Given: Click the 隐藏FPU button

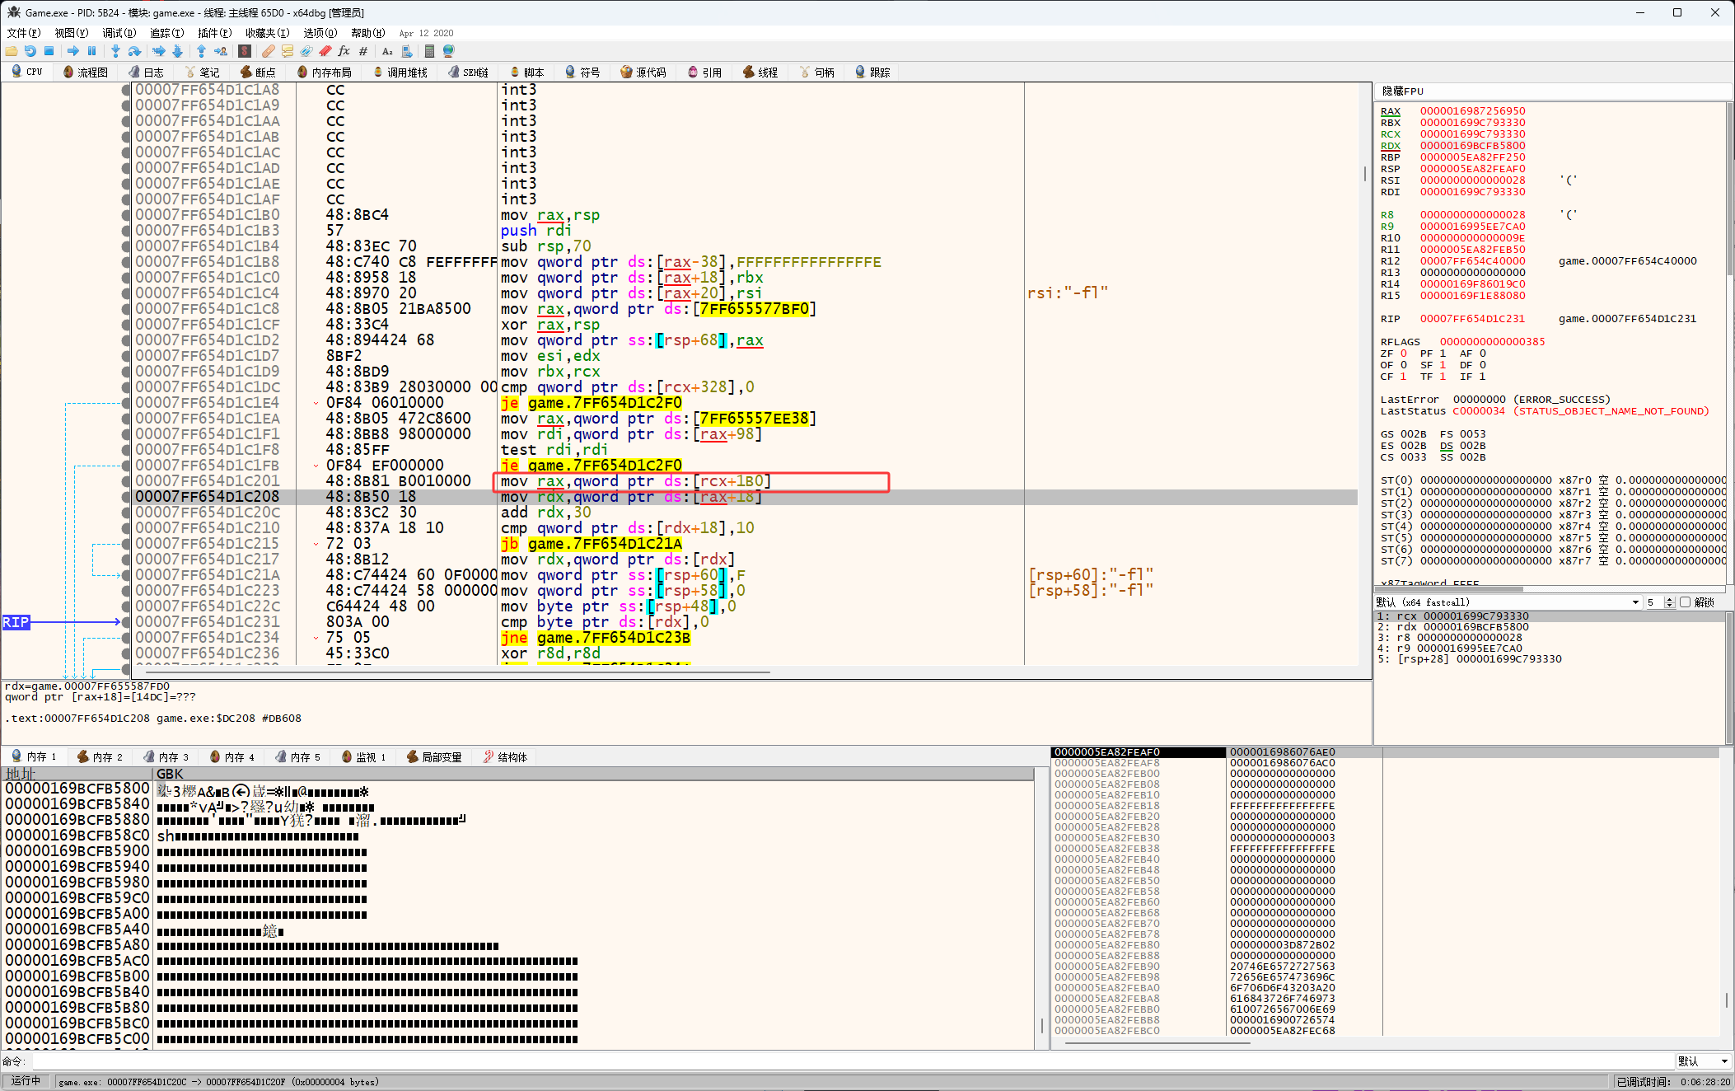Looking at the screenshot, I should (x=1403, y=91).
